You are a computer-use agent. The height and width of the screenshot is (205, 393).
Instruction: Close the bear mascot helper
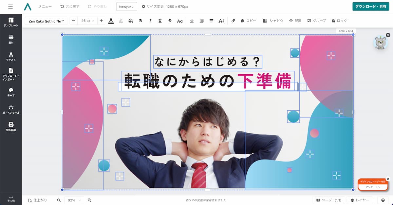pos(388,35)
